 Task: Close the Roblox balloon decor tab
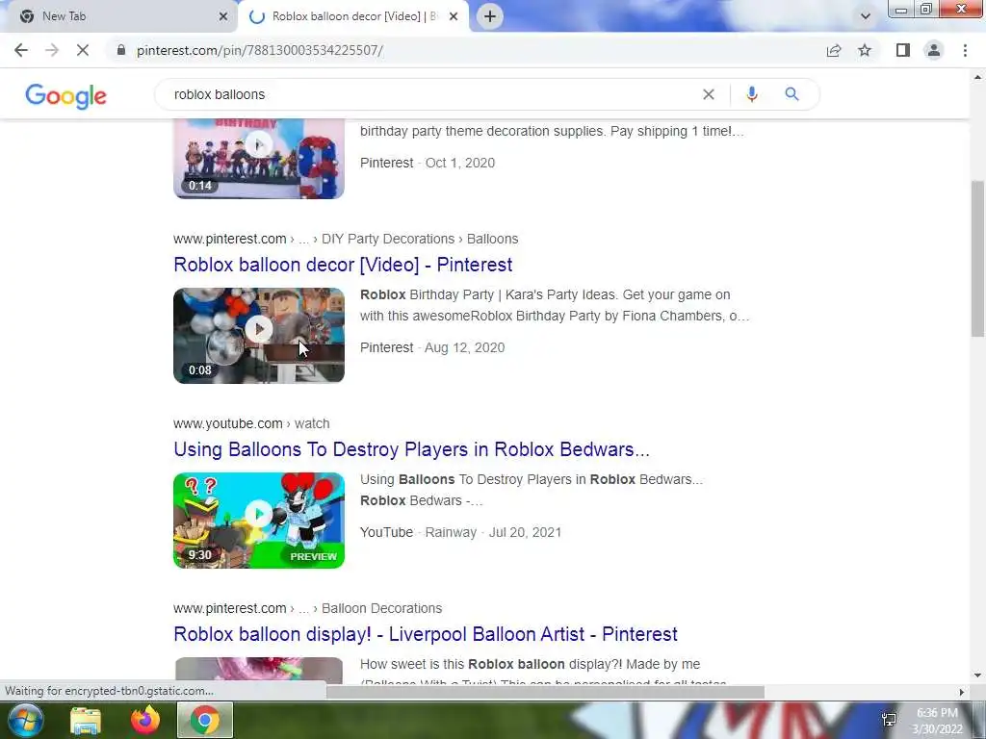454,16
